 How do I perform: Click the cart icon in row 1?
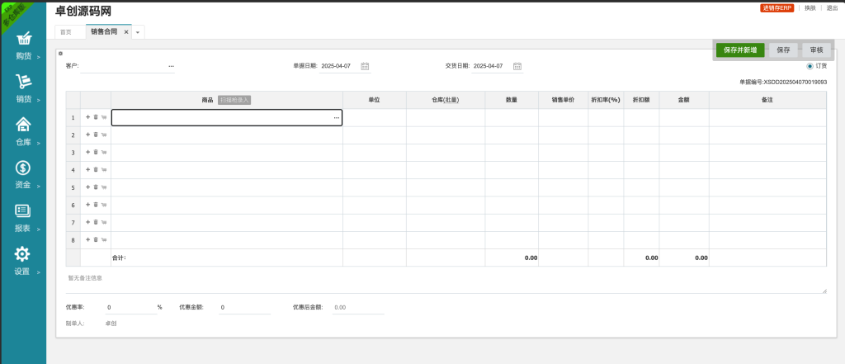point(104,117)
